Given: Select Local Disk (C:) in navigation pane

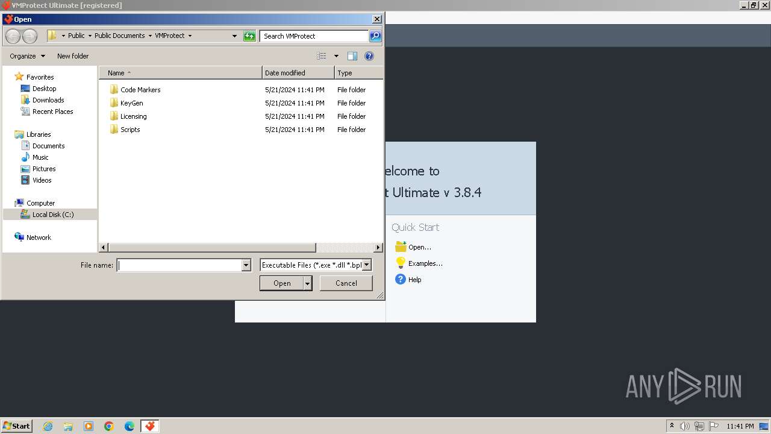Looking at the screenshot, I should (x=49, y=215).
